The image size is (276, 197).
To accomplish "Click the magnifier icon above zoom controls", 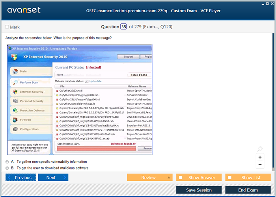I will click(260, 149).
